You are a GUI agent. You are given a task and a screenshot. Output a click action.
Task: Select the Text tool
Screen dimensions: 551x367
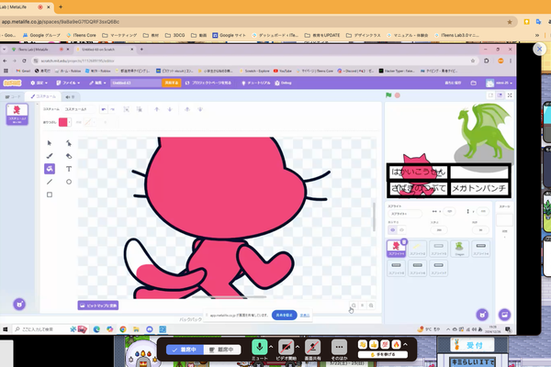tap(69, 169)
